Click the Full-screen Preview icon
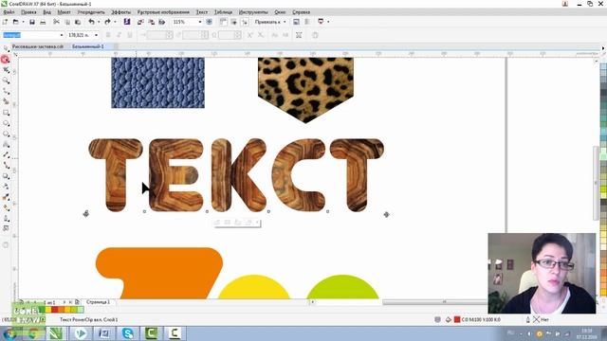The height and width of the screenshot is (341, 607). (x=209, y=22)
